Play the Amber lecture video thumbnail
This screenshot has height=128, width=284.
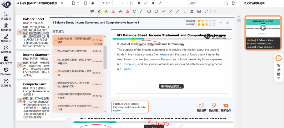click(x=263, y=27)
